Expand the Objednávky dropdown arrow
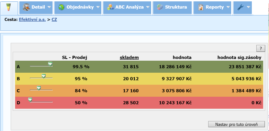Image resolution: width=269 pixels, height=131 pixels. coord(98,7)
